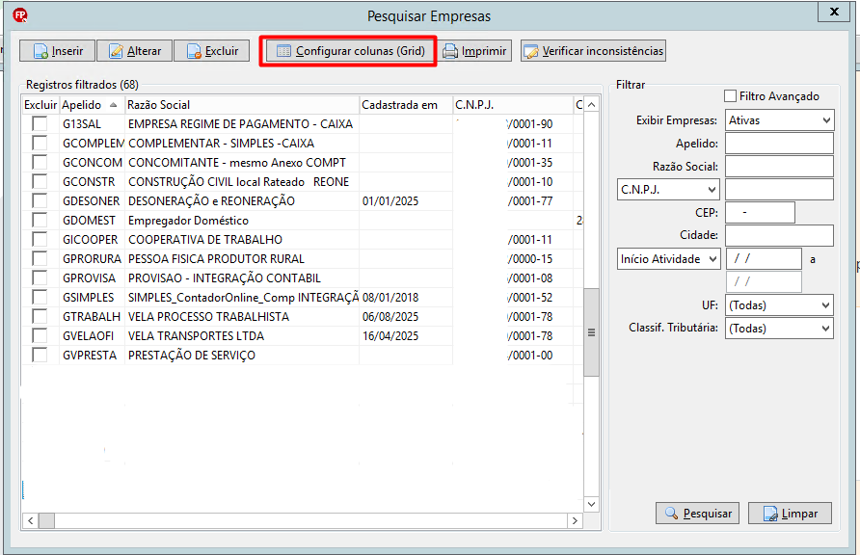Click the Alterar button

[x=134, y=51]
